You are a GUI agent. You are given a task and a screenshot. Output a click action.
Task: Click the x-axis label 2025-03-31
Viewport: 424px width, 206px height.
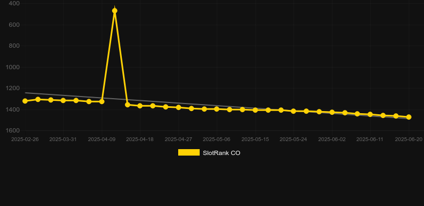click(x=63, y=139)
